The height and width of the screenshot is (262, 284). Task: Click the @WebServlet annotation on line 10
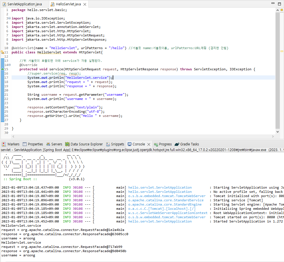[23, 48]
